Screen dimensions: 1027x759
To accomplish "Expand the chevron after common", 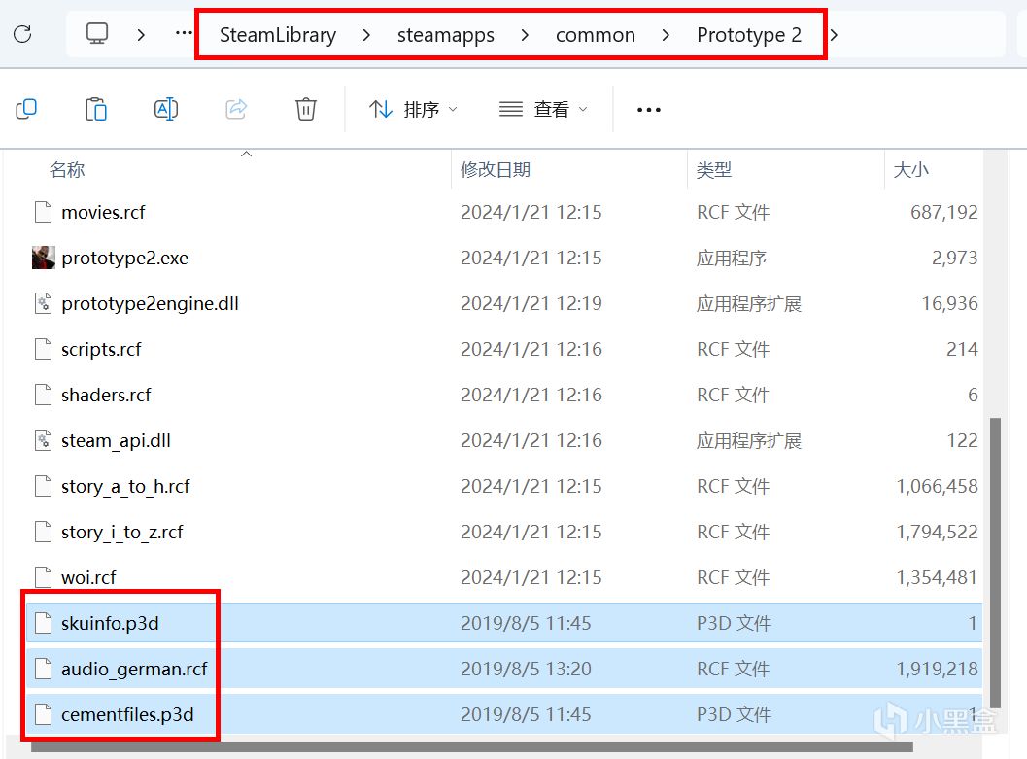I will (666, 35).
